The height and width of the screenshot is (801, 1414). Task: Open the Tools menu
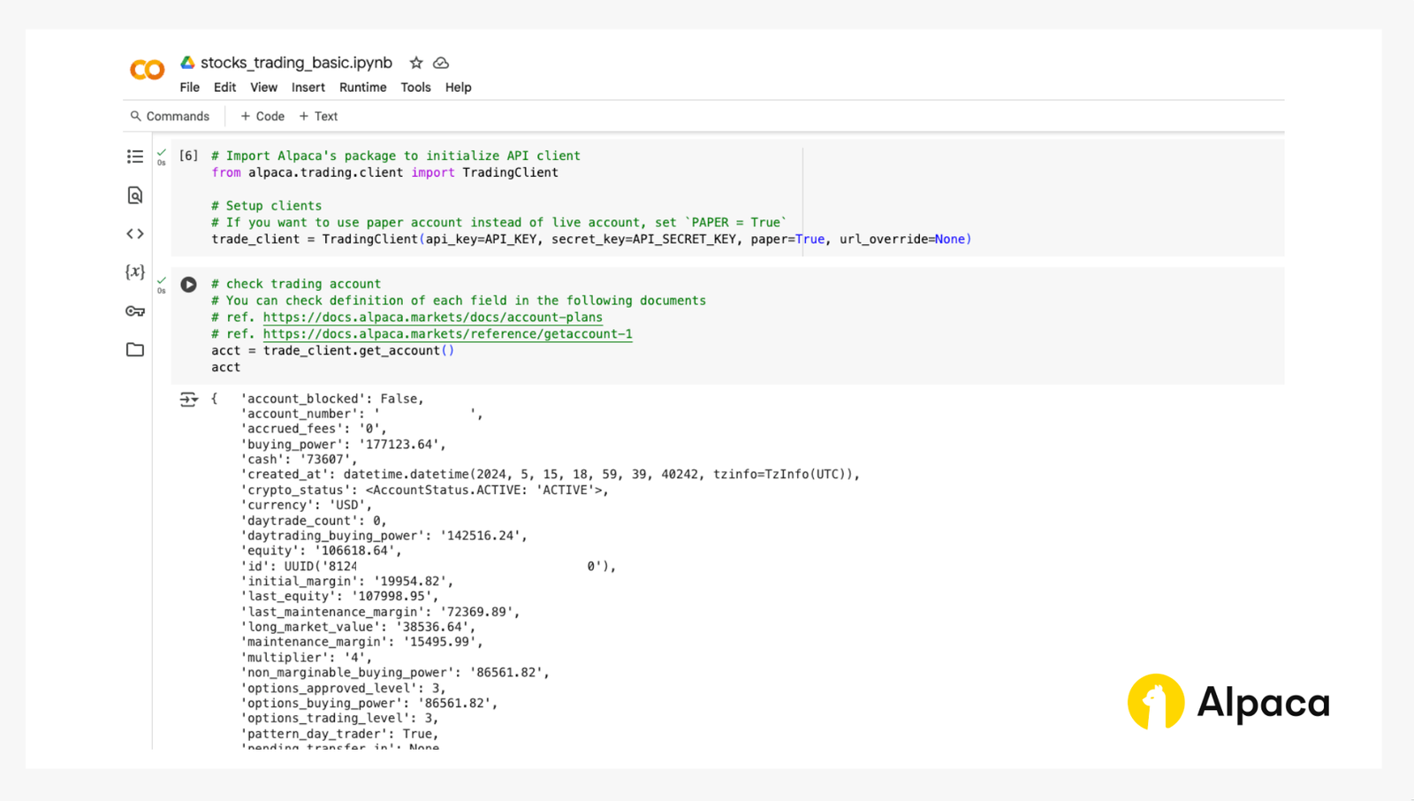click(415, 87)
